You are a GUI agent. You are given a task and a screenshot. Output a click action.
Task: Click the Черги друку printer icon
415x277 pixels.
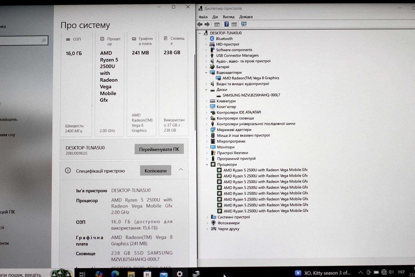point(214,229)
